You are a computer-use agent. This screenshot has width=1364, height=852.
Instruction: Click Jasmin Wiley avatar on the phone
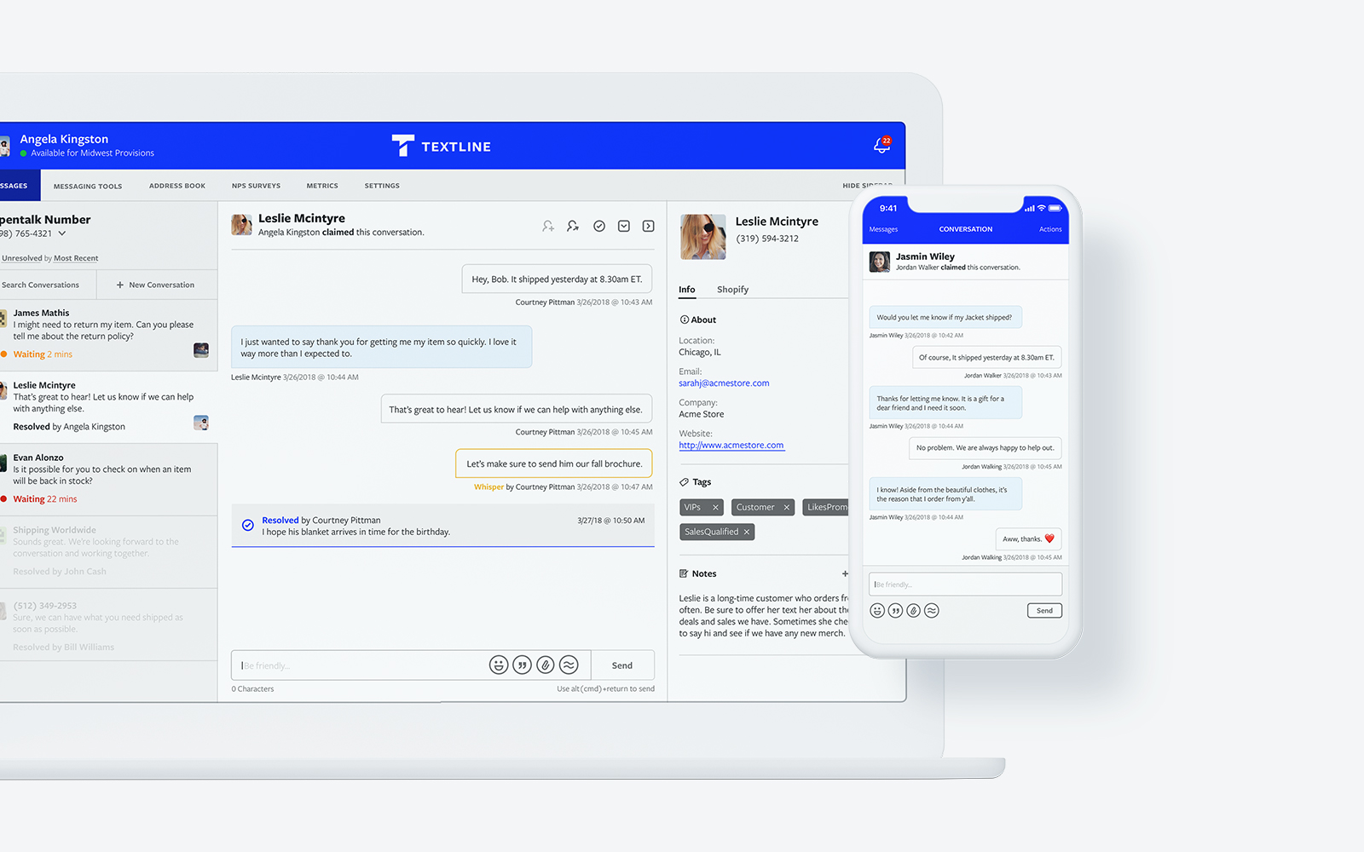point(880,262)
